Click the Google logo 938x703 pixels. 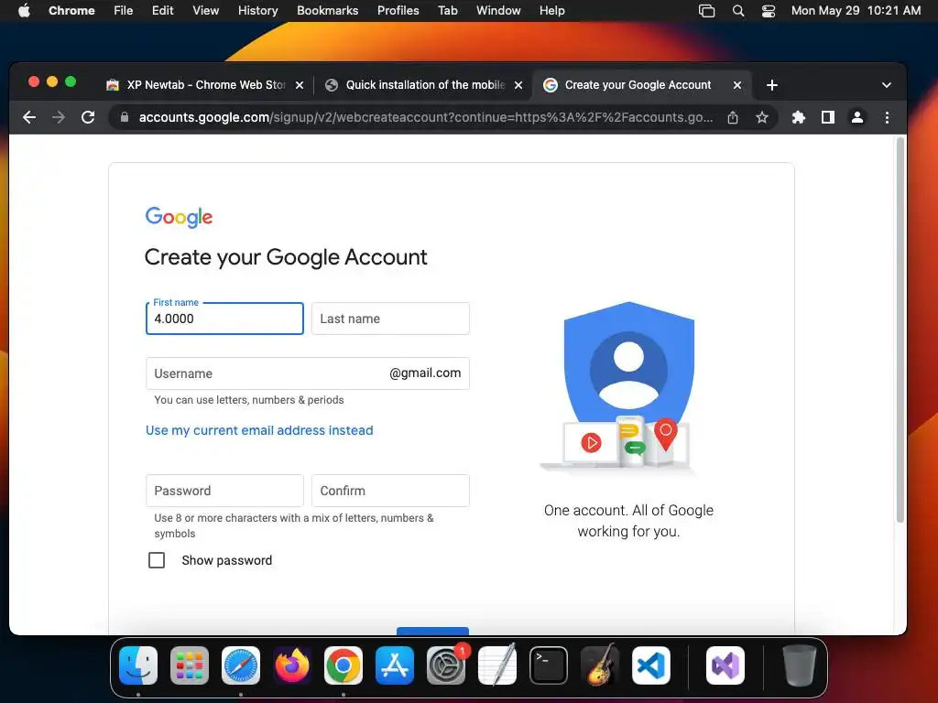[x=179, y=218]
